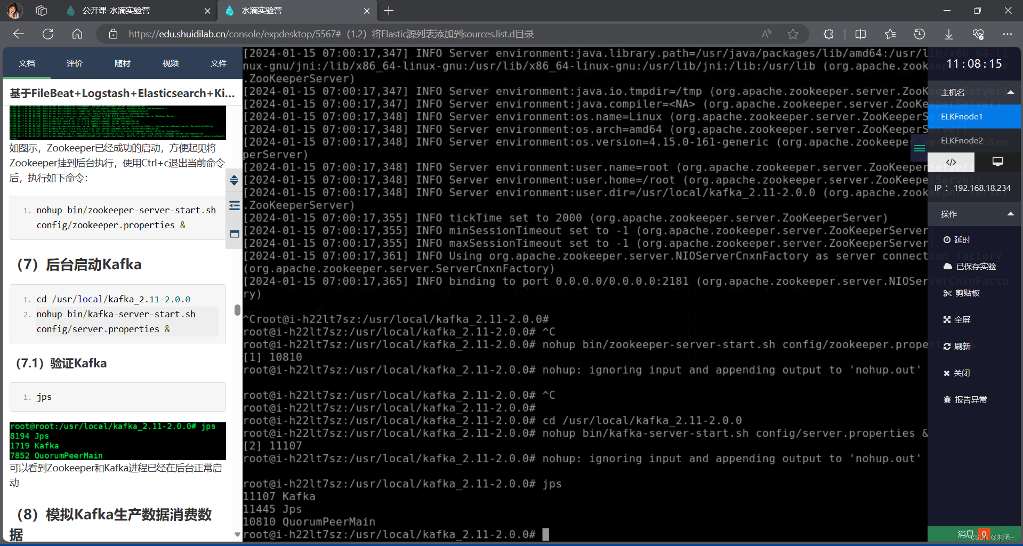Screen dimensions: 1023x546
Task: Switch to the desktop monitor view icon
Action: tap(998, 162)
